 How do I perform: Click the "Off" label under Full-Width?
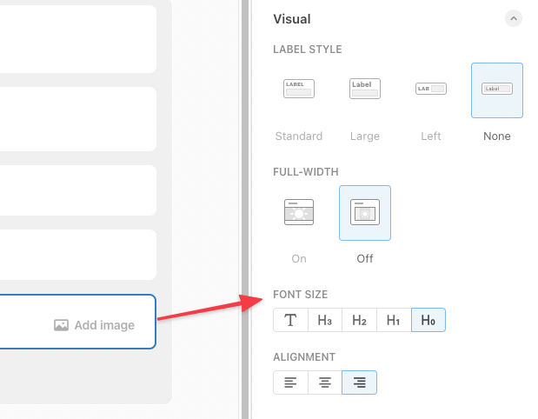(365, 259)
